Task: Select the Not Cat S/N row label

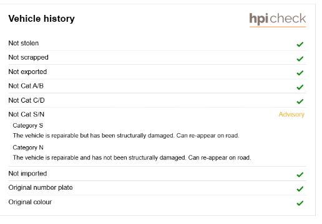Action: (26, 114)
